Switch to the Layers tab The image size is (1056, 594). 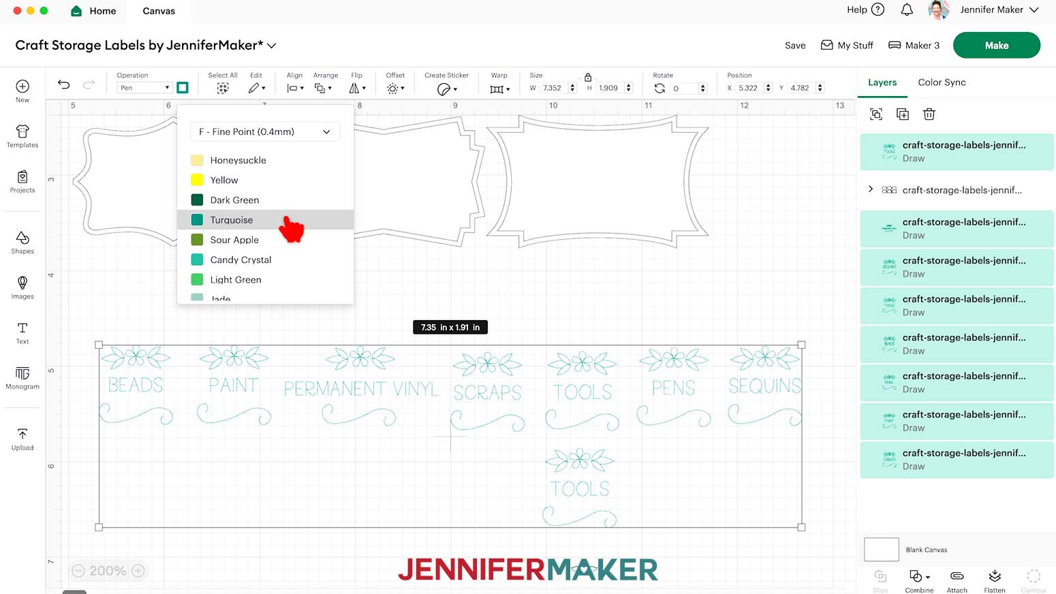882,82
